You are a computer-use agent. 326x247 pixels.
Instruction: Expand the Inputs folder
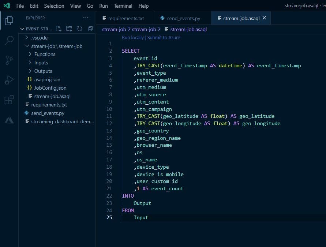(x=41, y=63)
